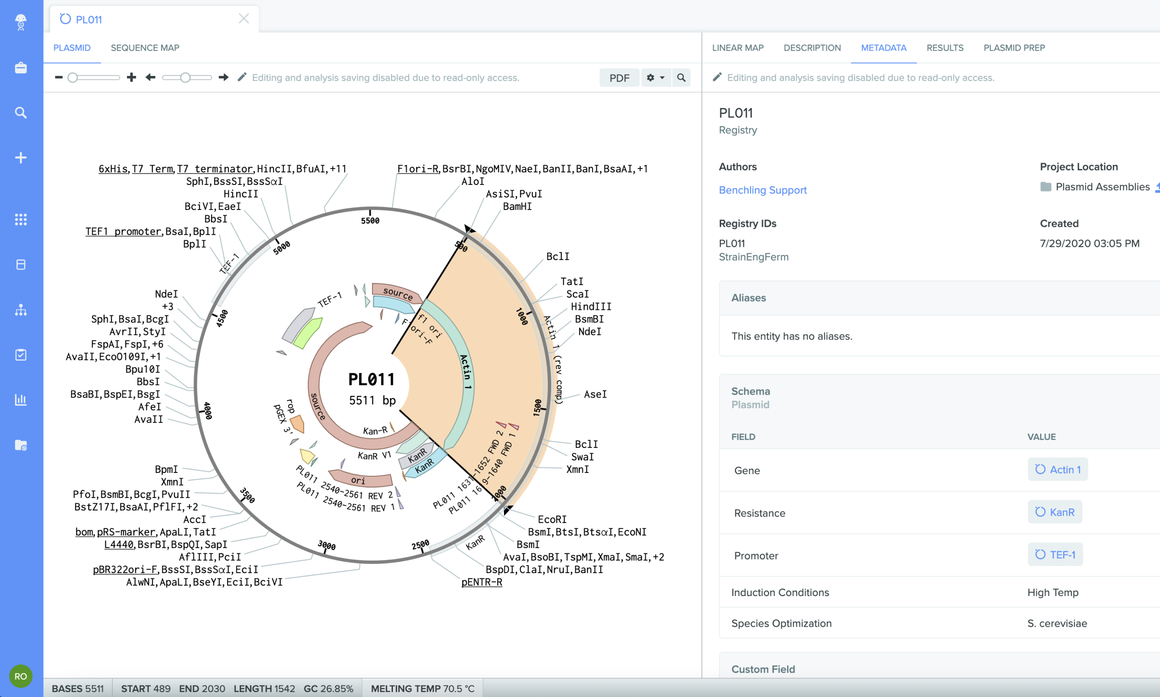Open the Requests checklist icon in sidebar
This screenshot has height=697, width=1160.
pos(21,355)
